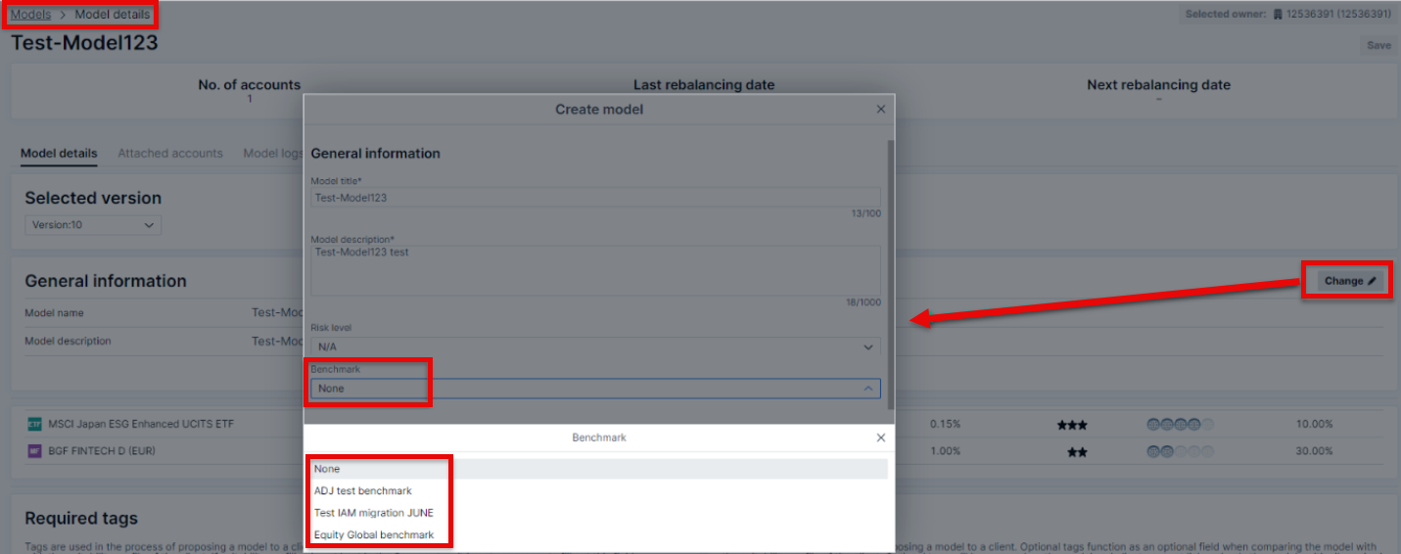Click the three-star rating icon

coord(1072,425)
